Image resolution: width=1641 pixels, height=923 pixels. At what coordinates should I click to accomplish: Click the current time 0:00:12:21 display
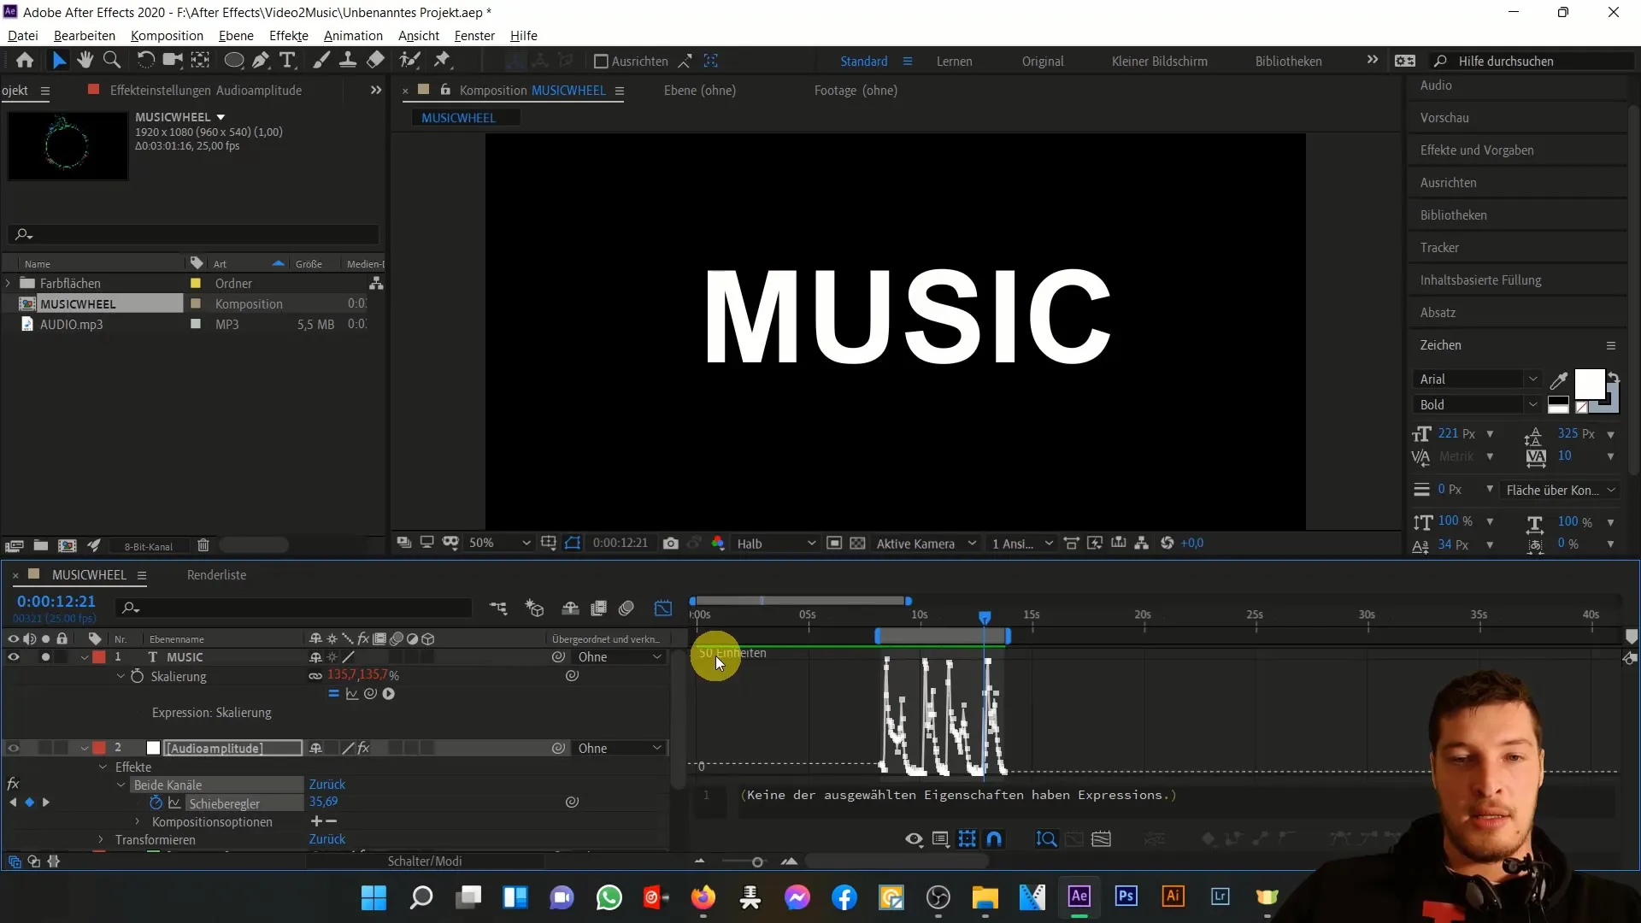56,602
